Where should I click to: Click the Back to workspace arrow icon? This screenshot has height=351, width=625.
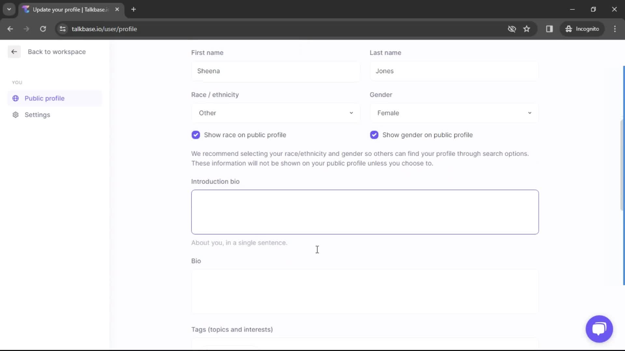(x=15, y=51)
